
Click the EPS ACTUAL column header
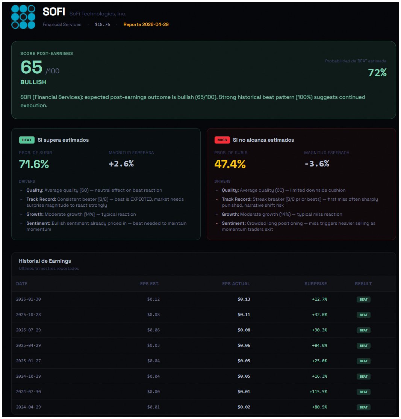(236, 283)
